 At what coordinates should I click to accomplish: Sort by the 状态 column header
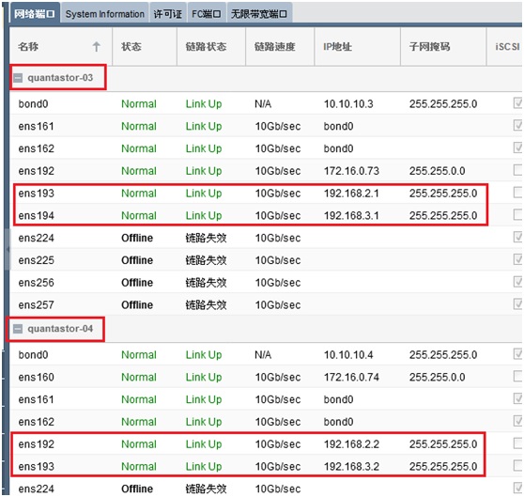[145, 46]
